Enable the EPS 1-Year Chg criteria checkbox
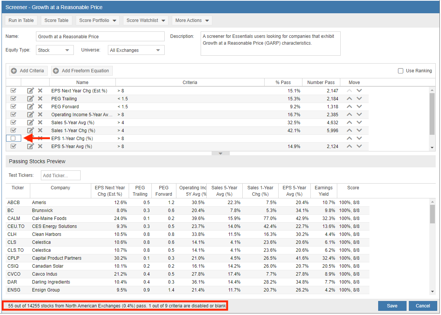Viewport: 441px width, 315px height. pyautogui.click(x=13, y=138)
